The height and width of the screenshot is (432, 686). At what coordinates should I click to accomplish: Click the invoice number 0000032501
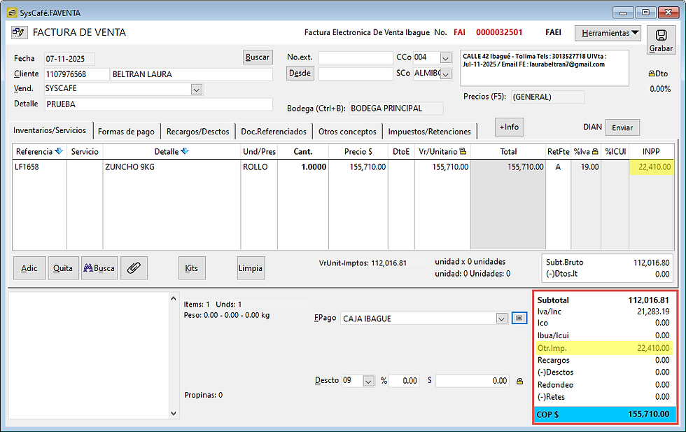pos(499,32)
